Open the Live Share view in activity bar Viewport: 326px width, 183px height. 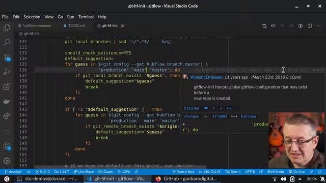point(7,116)
